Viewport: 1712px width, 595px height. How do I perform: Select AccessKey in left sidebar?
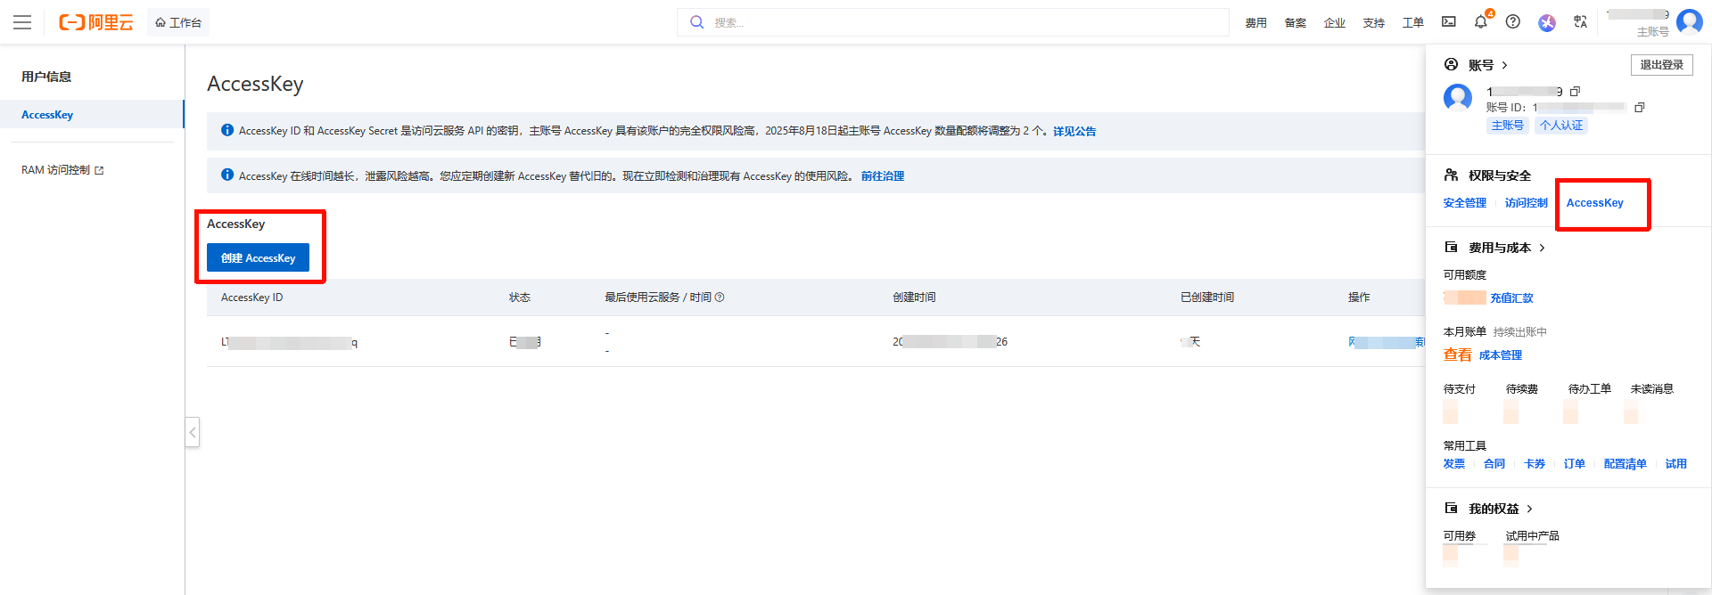pyautogui.click(x=92, y=114)
